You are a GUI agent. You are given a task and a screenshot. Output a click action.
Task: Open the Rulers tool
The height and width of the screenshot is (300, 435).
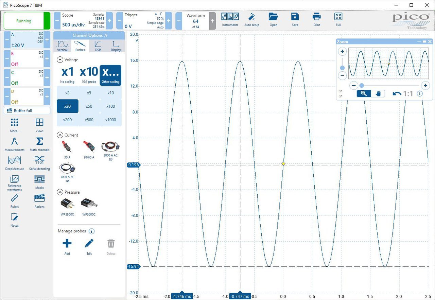click(14, 201)
